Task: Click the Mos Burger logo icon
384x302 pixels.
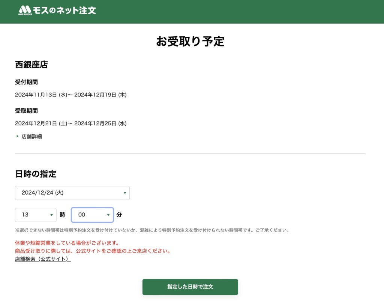Action: click(25, 10)
